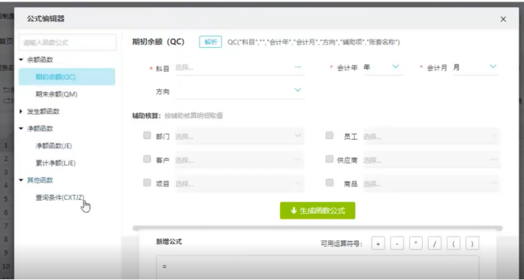Enable the 部门 checkbox
This screenshot has width=524, height=280.
[x=147, y=136]
